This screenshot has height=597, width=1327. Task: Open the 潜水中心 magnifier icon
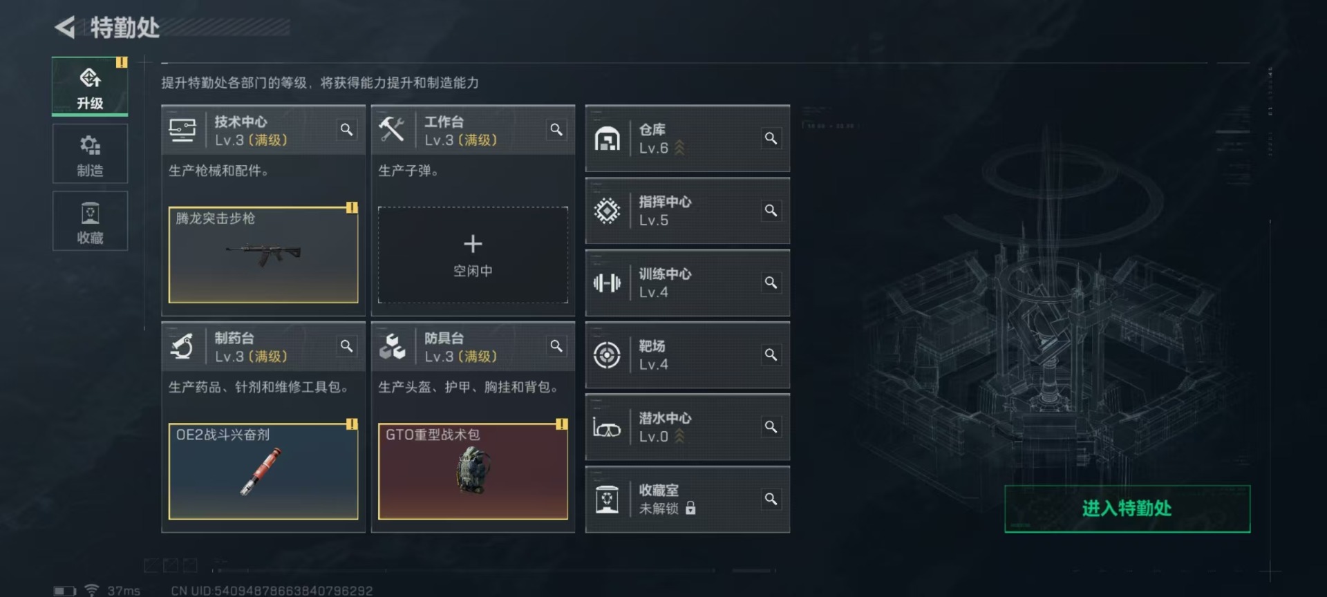771,427
